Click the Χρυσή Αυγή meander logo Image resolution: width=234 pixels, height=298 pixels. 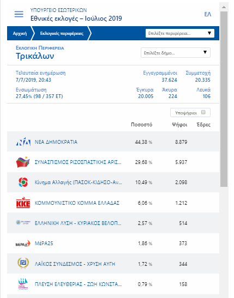(x=23, y=264)
